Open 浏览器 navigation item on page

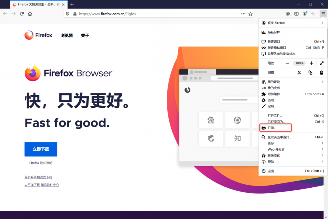pos(66,36)
